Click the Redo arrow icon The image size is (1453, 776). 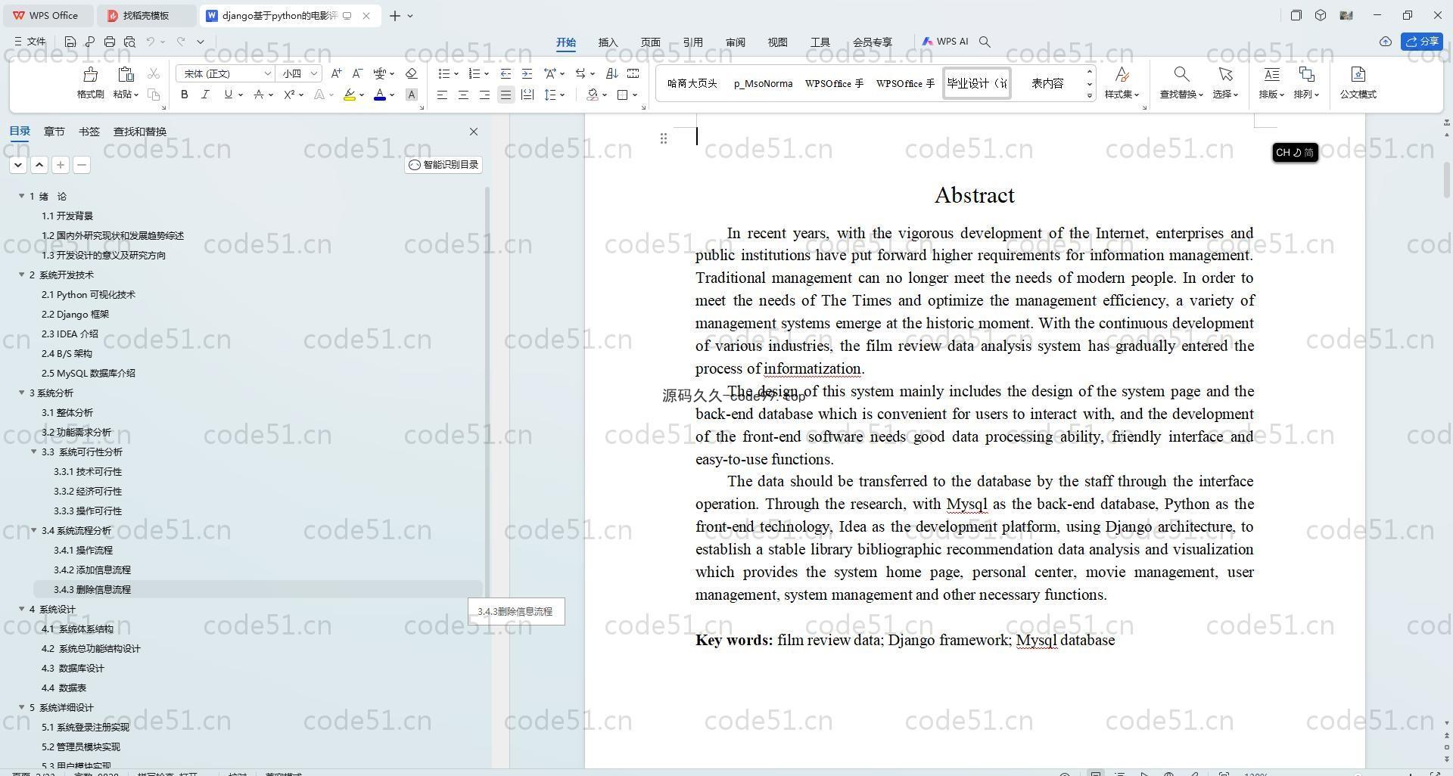[180, 42]
